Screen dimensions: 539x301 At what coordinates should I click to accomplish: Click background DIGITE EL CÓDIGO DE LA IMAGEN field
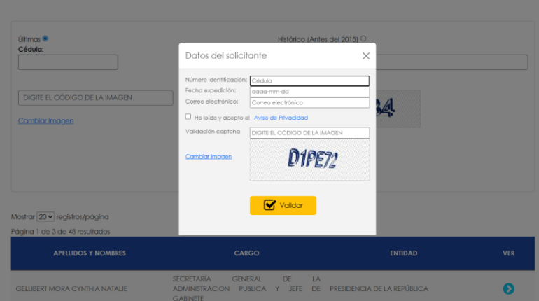click(96, 98)
